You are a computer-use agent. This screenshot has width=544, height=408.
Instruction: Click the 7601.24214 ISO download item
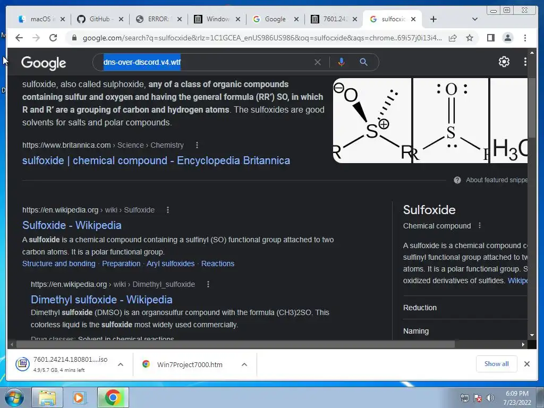point(62,364)
